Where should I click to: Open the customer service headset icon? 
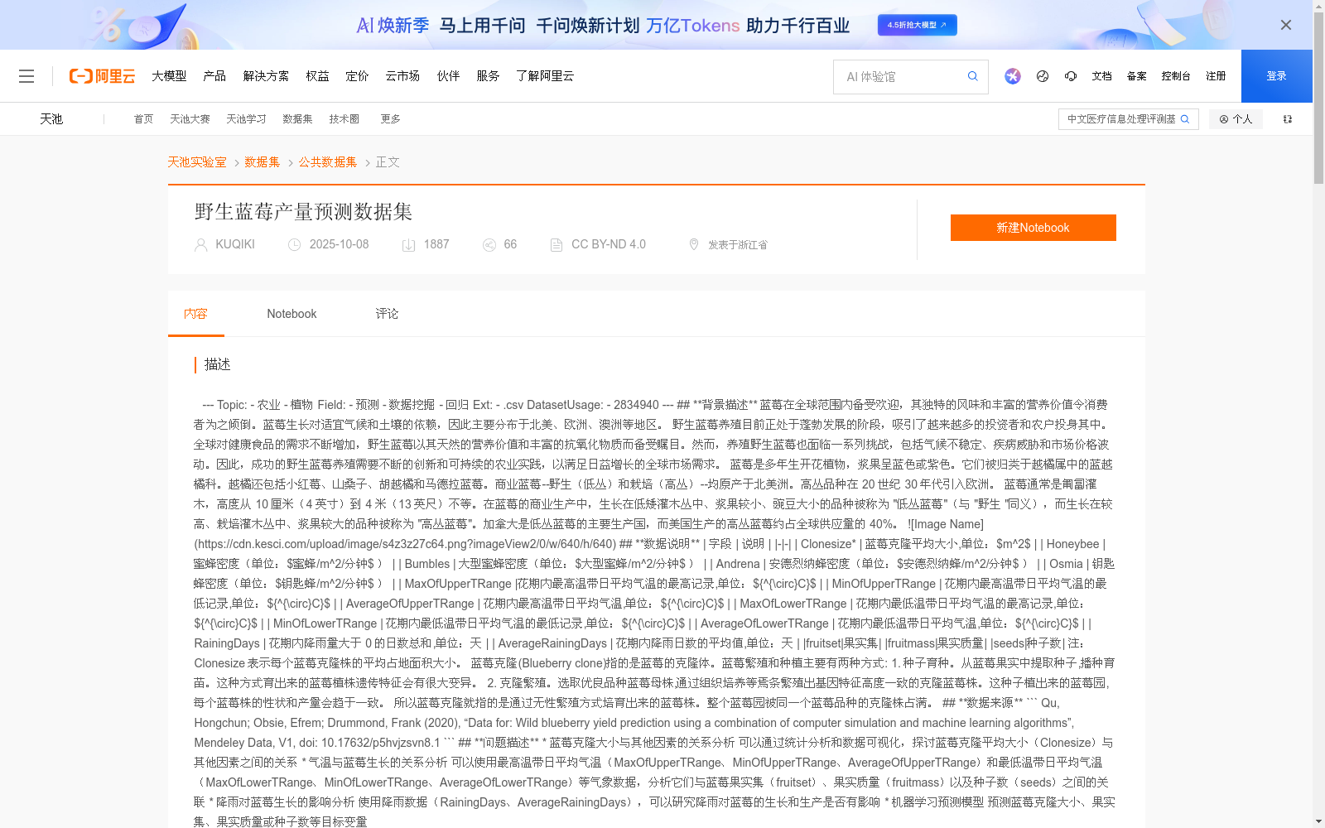click(1071, 76)
